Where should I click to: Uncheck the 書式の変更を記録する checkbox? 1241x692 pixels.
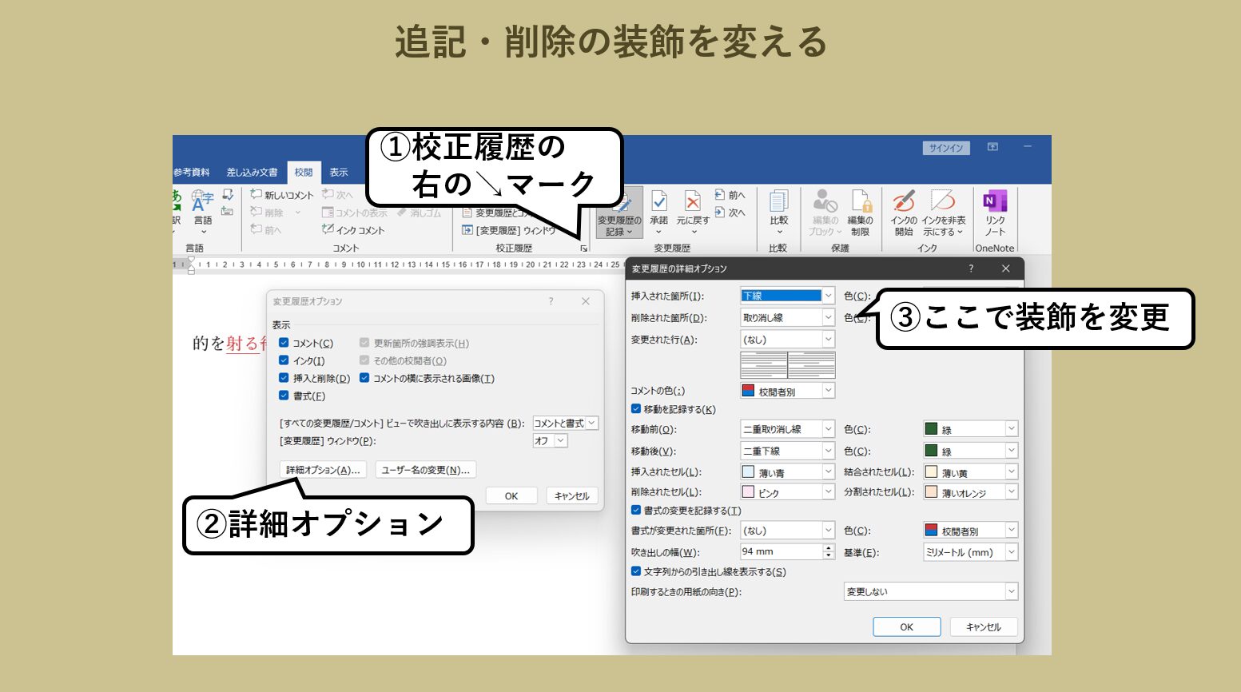click(x=636, y=511)
